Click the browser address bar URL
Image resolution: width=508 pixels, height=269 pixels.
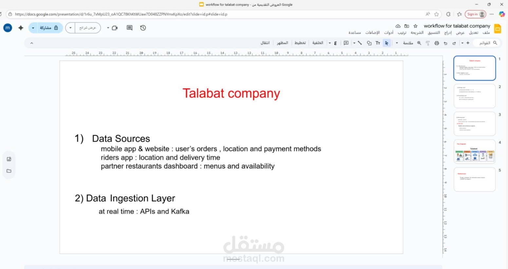click(x=121, y=14)
